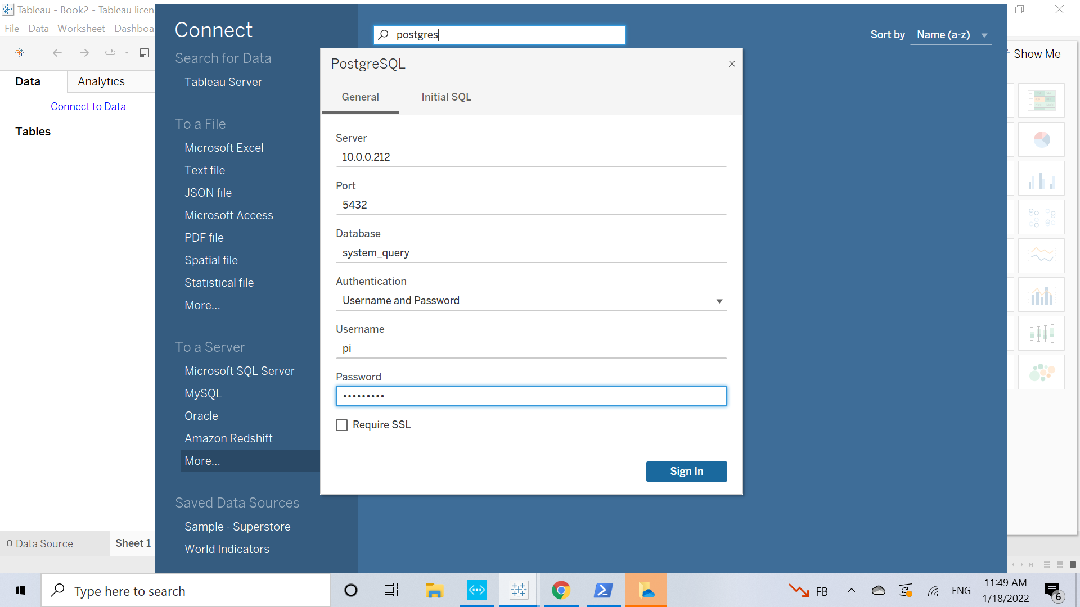Click the Port field showing 5432
The image size is (1080, 607).
(531, 205)
